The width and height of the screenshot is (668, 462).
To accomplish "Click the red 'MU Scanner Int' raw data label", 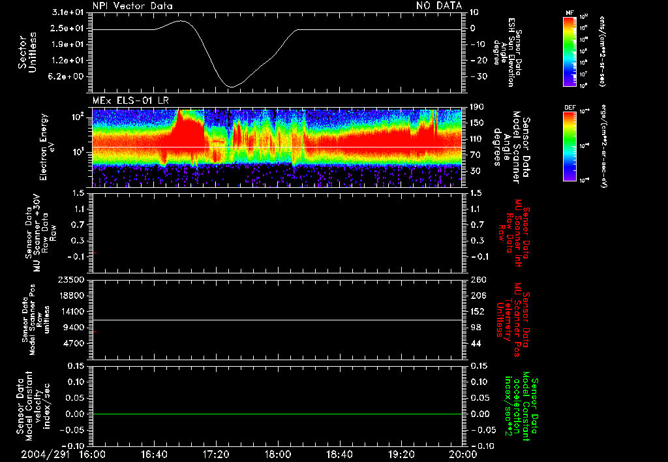I will click(x=513, y=233).
